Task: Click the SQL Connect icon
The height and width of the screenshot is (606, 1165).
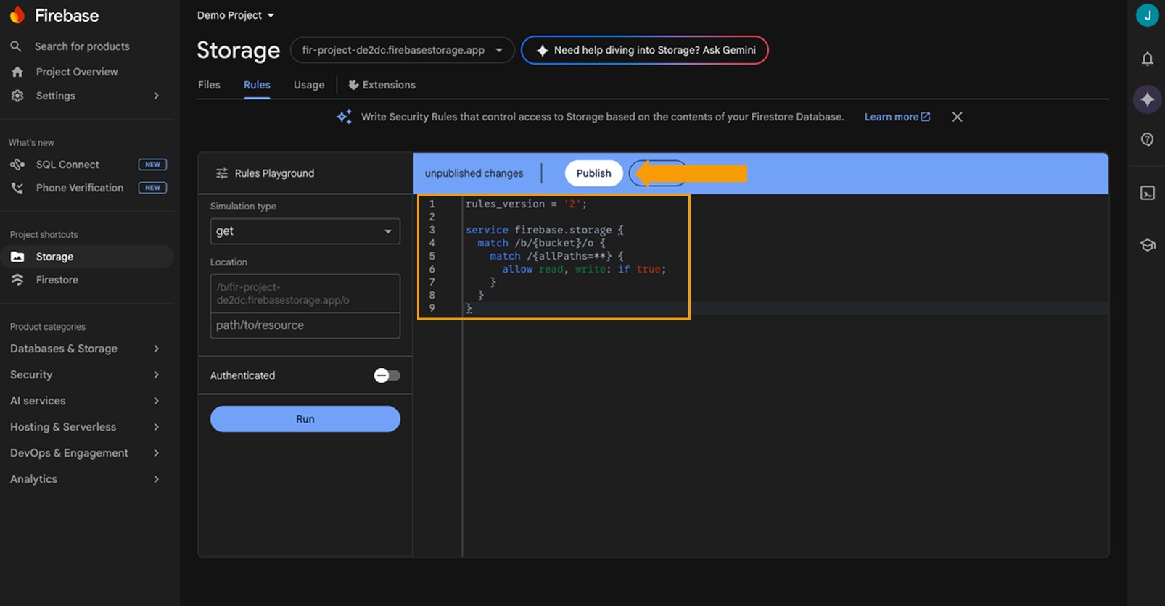Action: [x=17, y=165]
